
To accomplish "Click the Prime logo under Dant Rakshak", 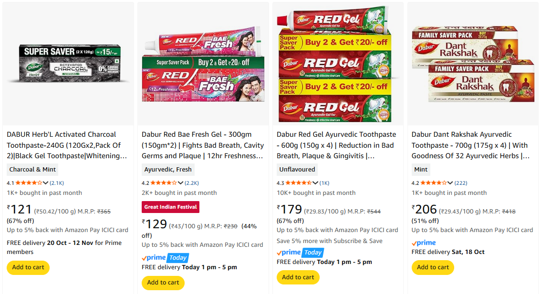I will tap(424, 243).
